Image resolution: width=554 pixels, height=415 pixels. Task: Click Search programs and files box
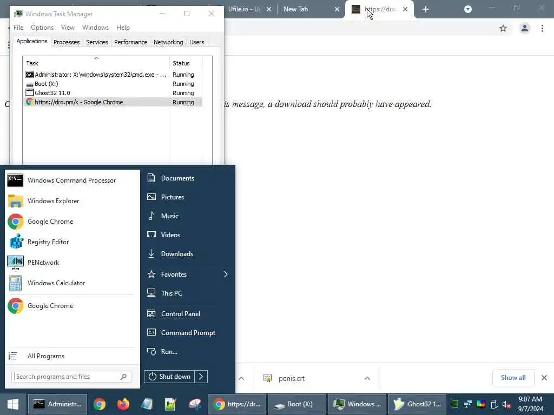click(x=71, y=377)
